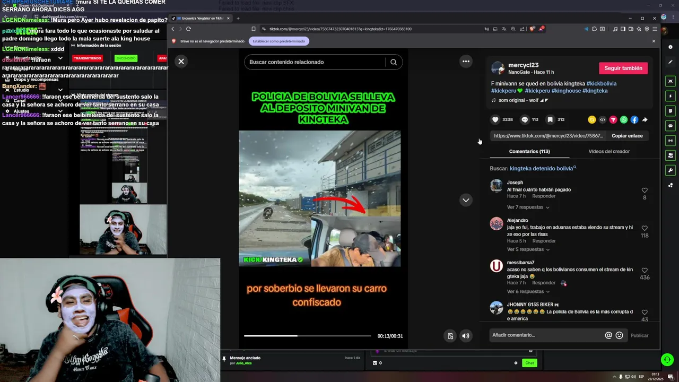Image resolution: width=679 pixels, height=382 pixels.
Task: Toggle video mute speaker button
Action: pyautogui.click(x=465, y=336)
